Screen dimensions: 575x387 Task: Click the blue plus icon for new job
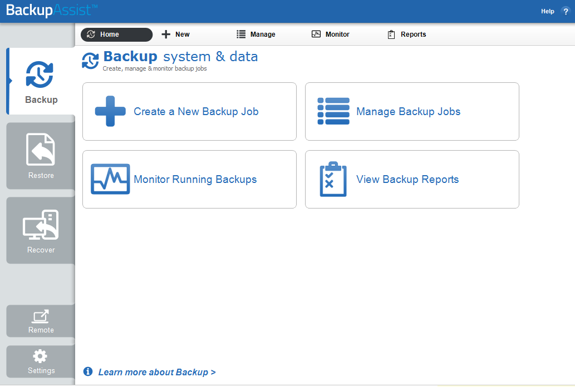pos(110,111)
